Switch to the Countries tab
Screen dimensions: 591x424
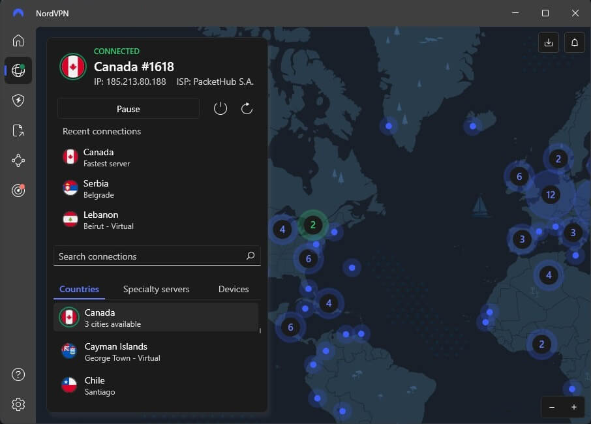79,289
